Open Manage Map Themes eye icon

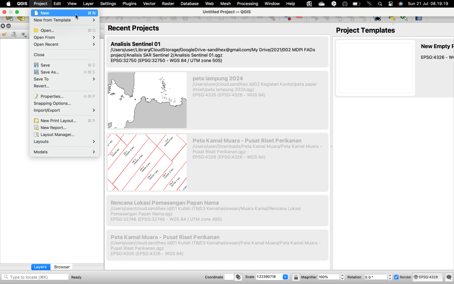click(x=24, y=34)
